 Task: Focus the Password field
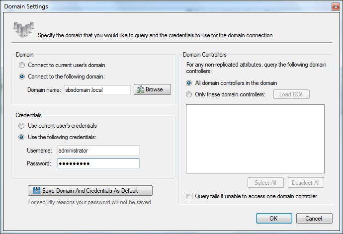[98, 163]
